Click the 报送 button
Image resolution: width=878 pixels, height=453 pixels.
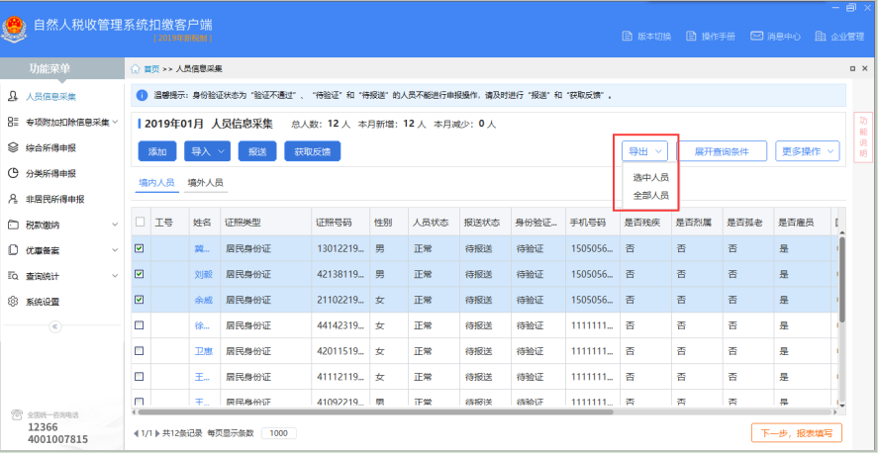257,151
